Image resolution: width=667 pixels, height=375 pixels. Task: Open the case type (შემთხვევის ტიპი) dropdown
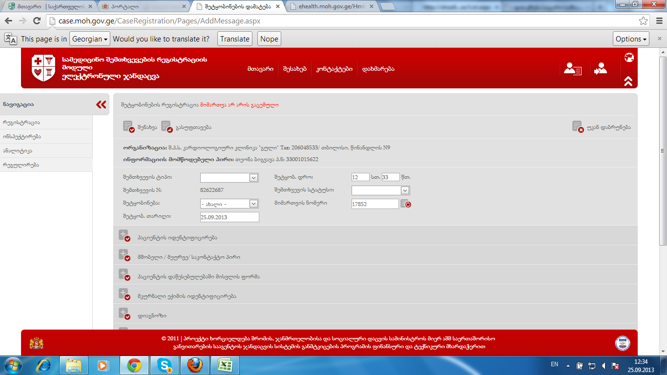coord(229,178)
